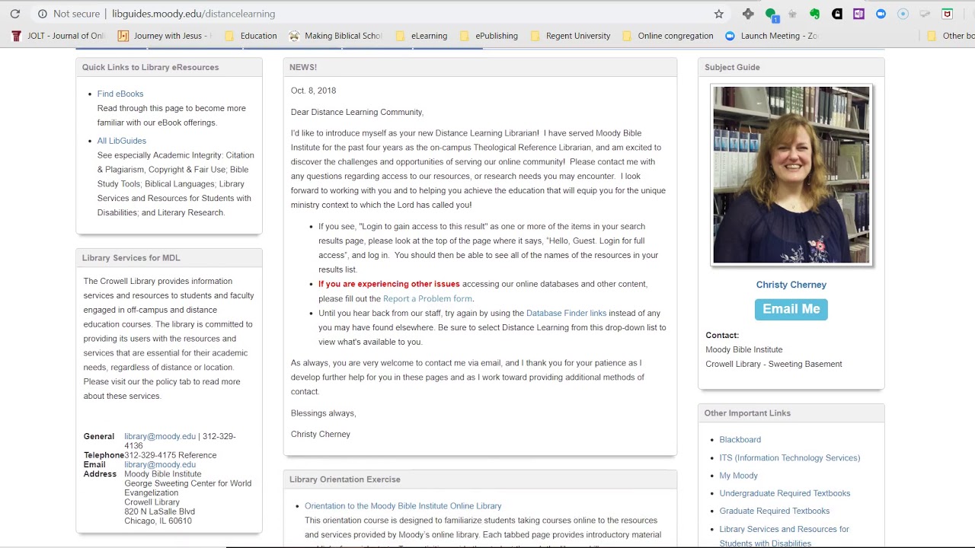Open Undergraduate Required Textbooks link
The height and width of the screenshot is (548, 975).
[785, 493]
